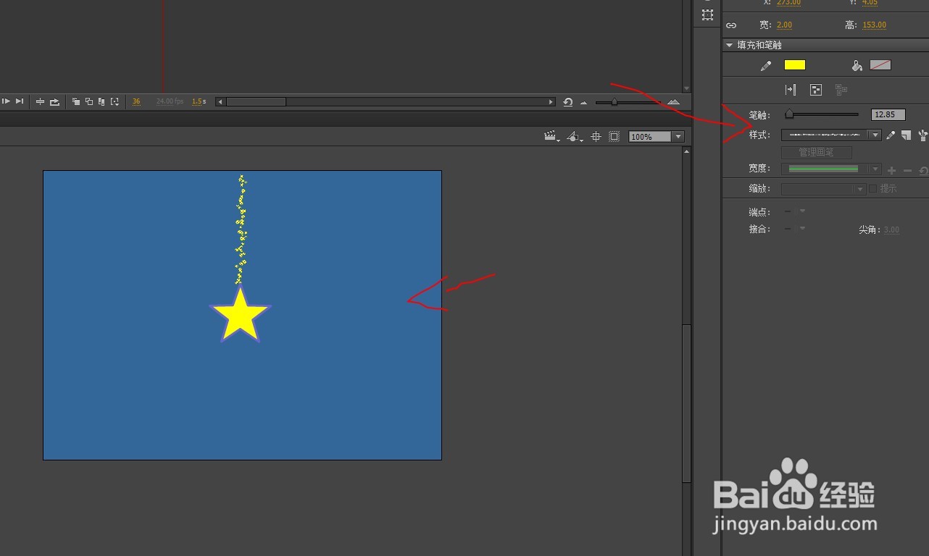Toggle the lock width and height link
The width and height of the screenshot is (929, 556).
[731, 25]
